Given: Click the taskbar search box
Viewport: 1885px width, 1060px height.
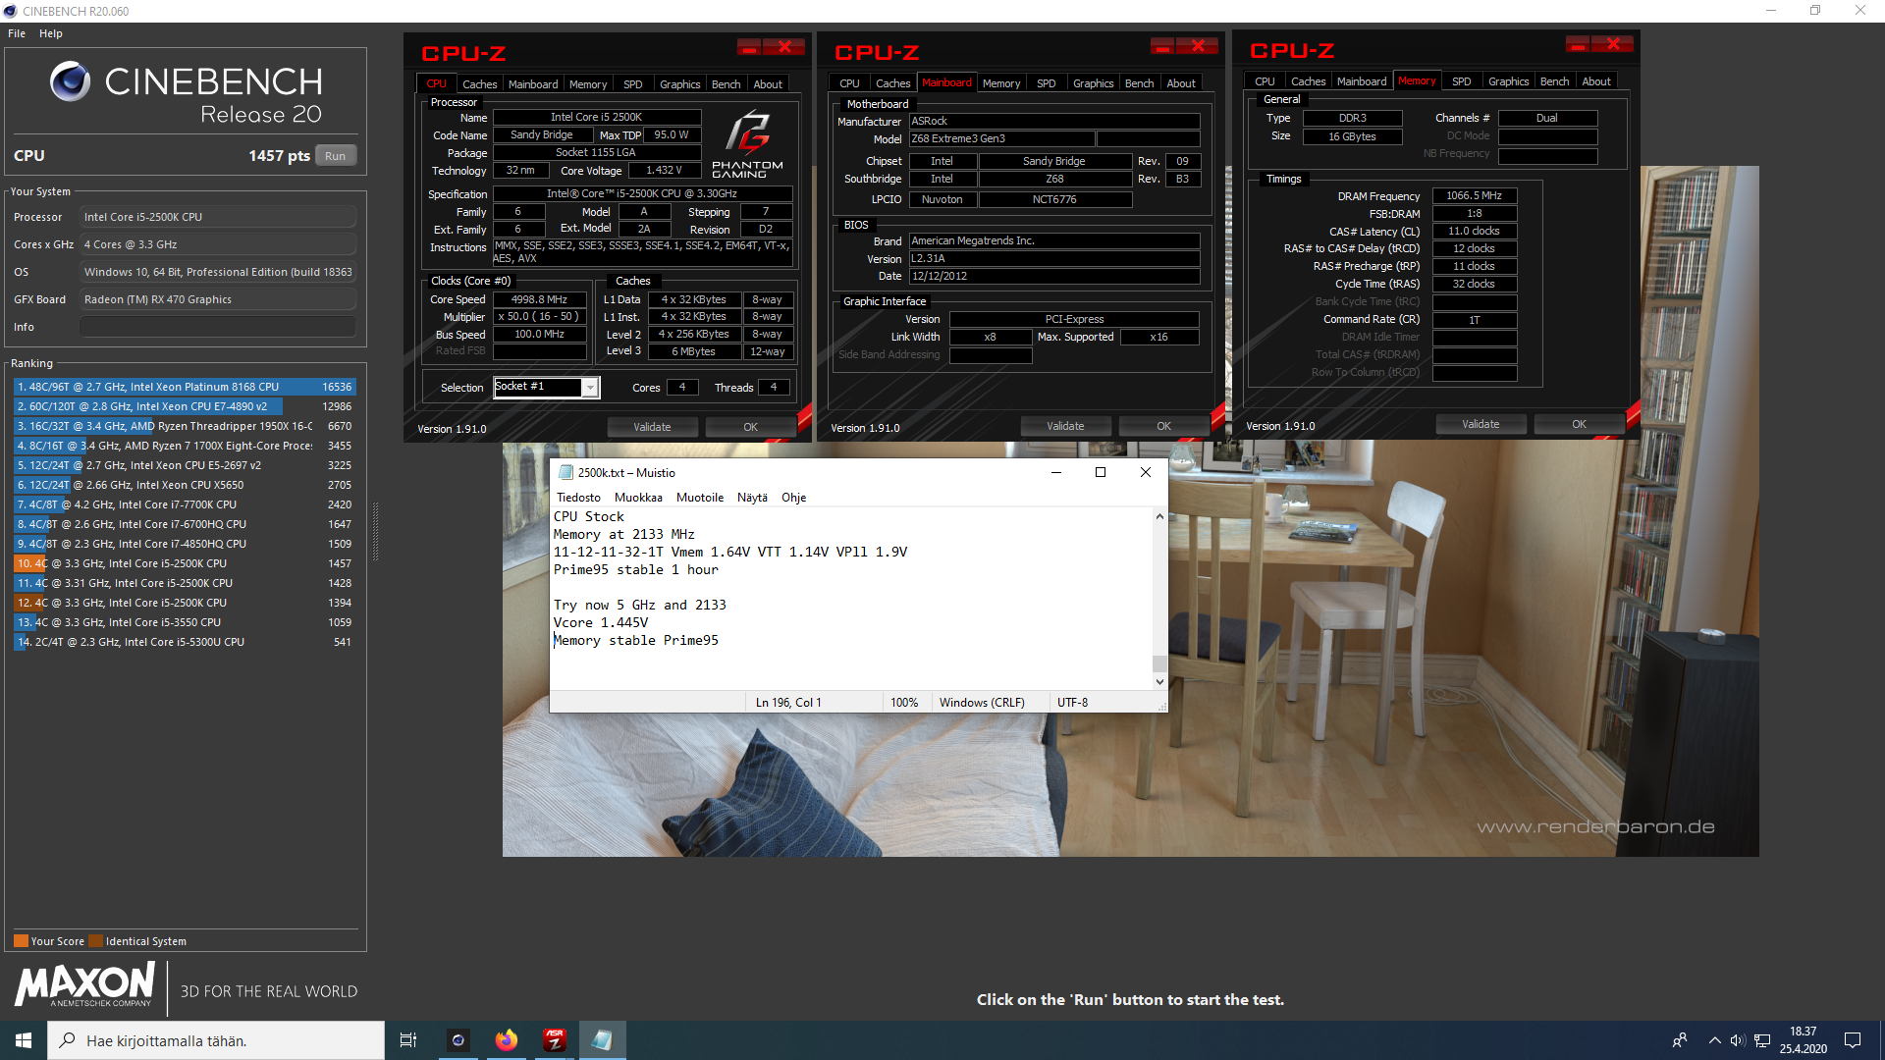Looking at the screenshot, I should pyautogui.click(x=216, y=1040).
